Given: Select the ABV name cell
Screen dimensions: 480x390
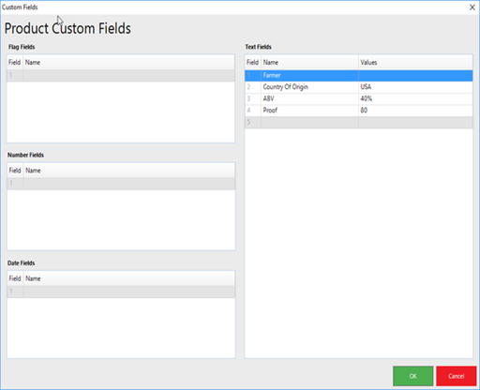Looking at the screenshot, I should [309, 98].
